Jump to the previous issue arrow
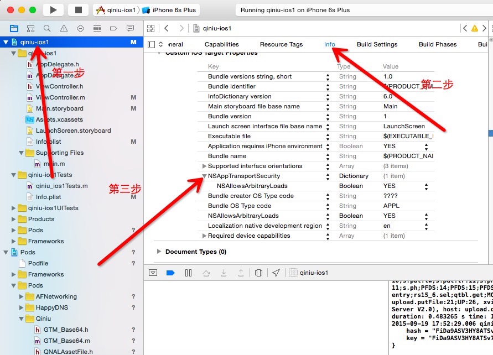Screen dimensions: 493x355 465,28
